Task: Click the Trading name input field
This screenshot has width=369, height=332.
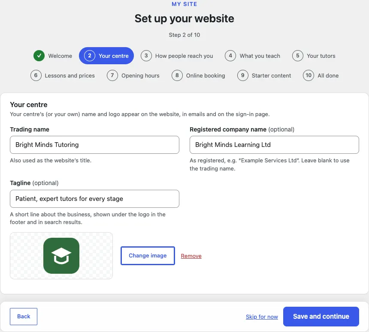Action: tap(94, 145)
